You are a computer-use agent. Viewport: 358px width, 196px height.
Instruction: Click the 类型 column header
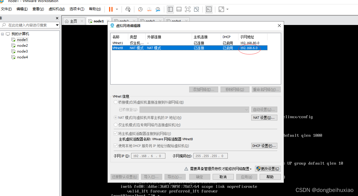pyautogui.click(x=137, y=37)
